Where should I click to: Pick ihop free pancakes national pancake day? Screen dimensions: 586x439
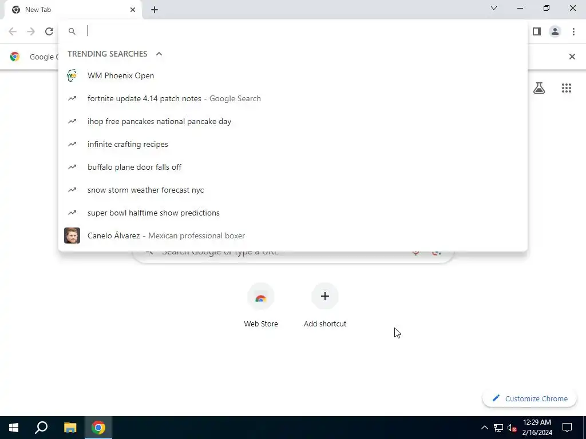pos(293,121)
